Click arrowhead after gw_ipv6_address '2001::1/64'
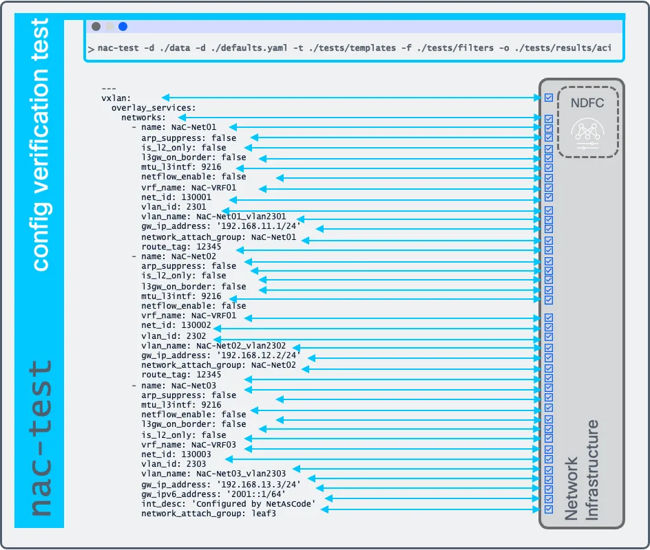The width and height of the screenshot is (650, 550). (328, 498)
